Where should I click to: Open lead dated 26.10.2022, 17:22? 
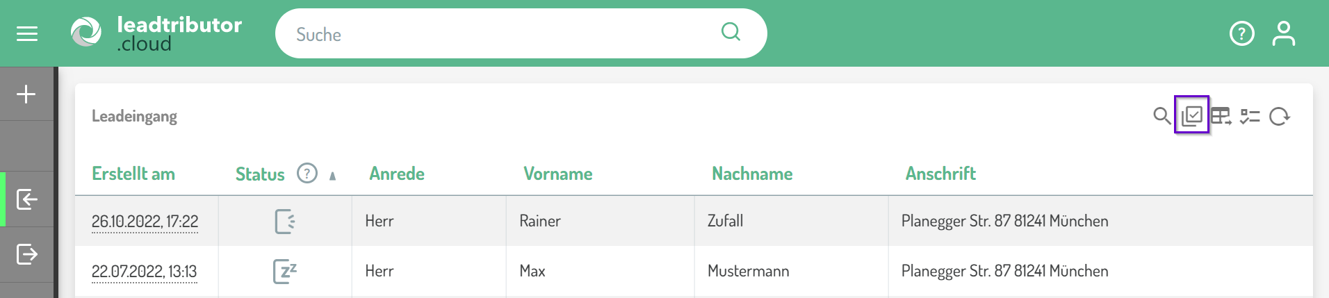tap(145, 222)
